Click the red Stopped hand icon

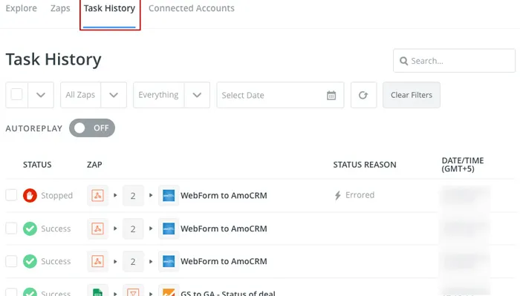[30, 195]
